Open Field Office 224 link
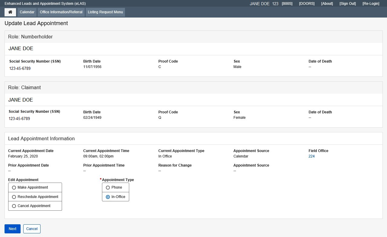 click(312, 156)
